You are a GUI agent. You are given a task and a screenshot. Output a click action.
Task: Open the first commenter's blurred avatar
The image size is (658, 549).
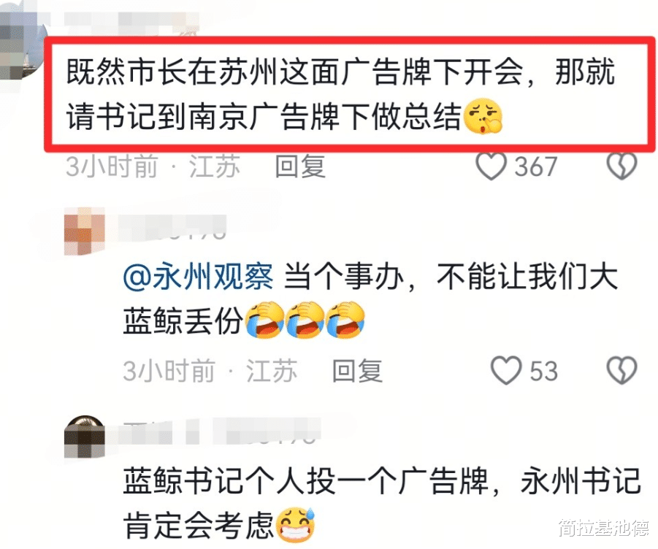(x=23, y=46)
